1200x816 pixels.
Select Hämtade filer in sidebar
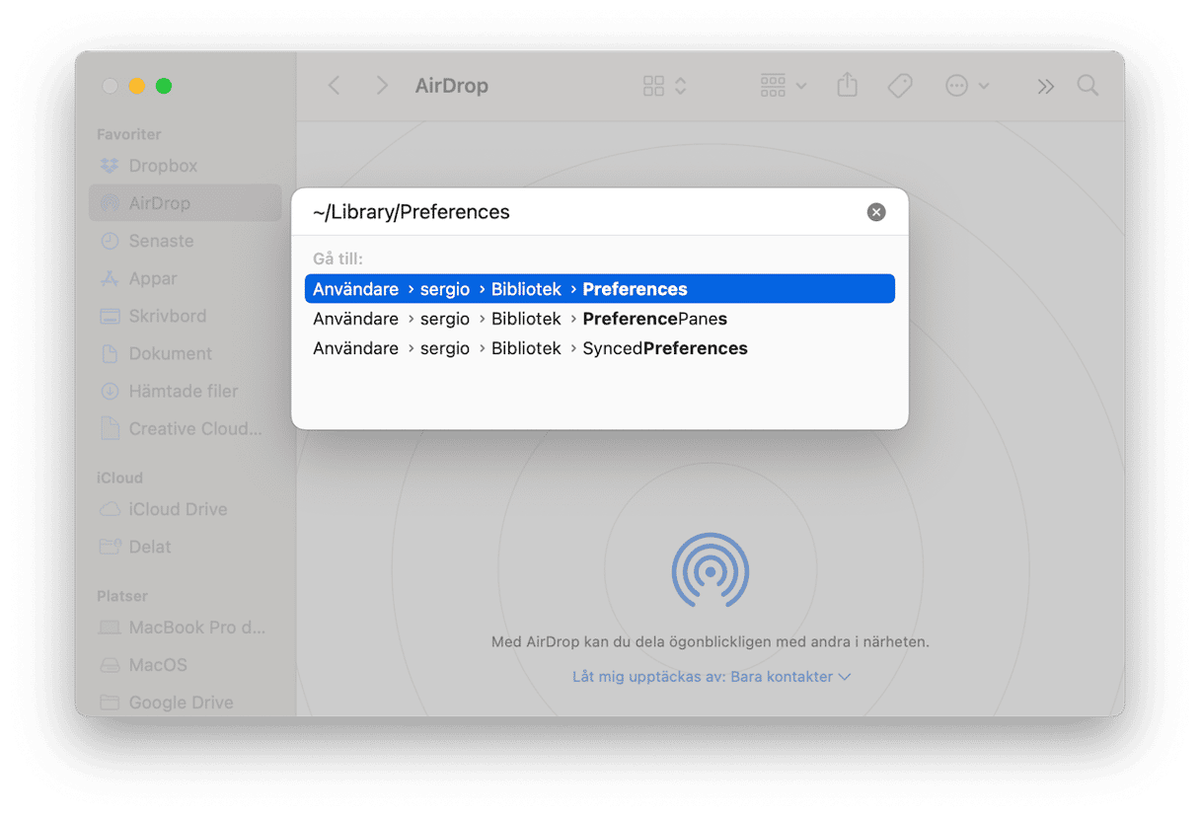tap(183, 391)
